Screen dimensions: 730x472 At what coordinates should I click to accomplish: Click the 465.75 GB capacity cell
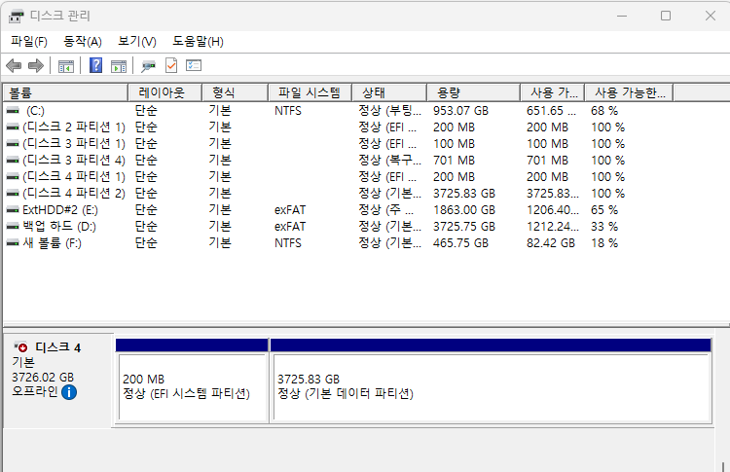(460, 243)
